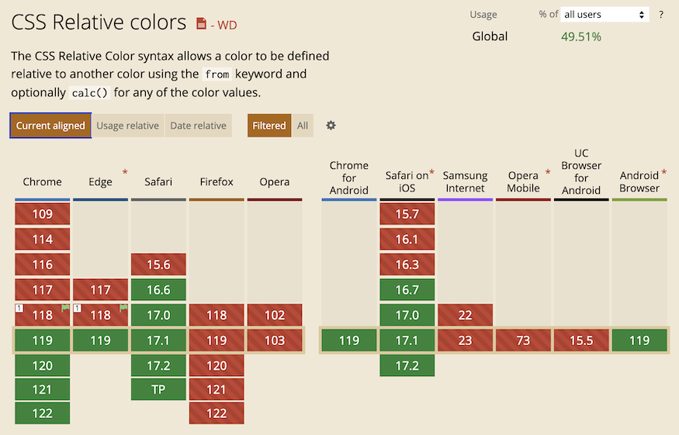
Task: Click the Firefox column header
Action: (217, 181)
